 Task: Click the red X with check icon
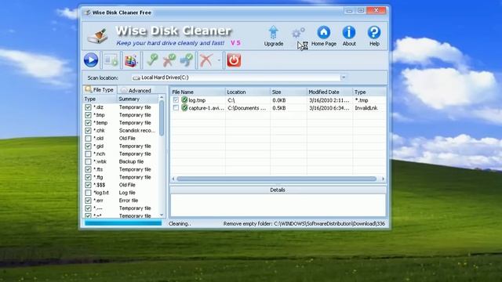169,60
